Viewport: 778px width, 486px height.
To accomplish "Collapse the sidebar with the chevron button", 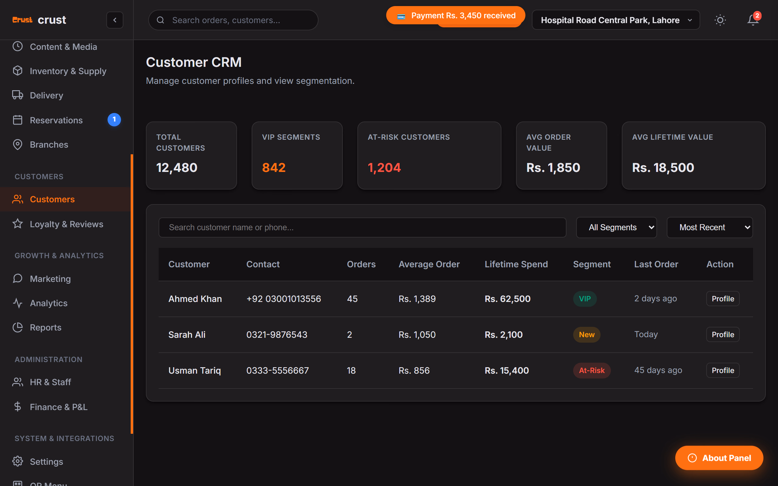I will 115,20.
